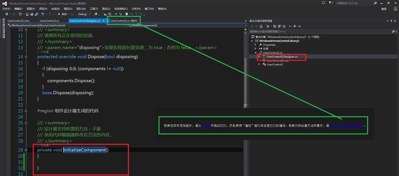The height and width of the screenshot is (176, 399).
Task: Expand the UserControl2 class node
Action: pos(259,64)
